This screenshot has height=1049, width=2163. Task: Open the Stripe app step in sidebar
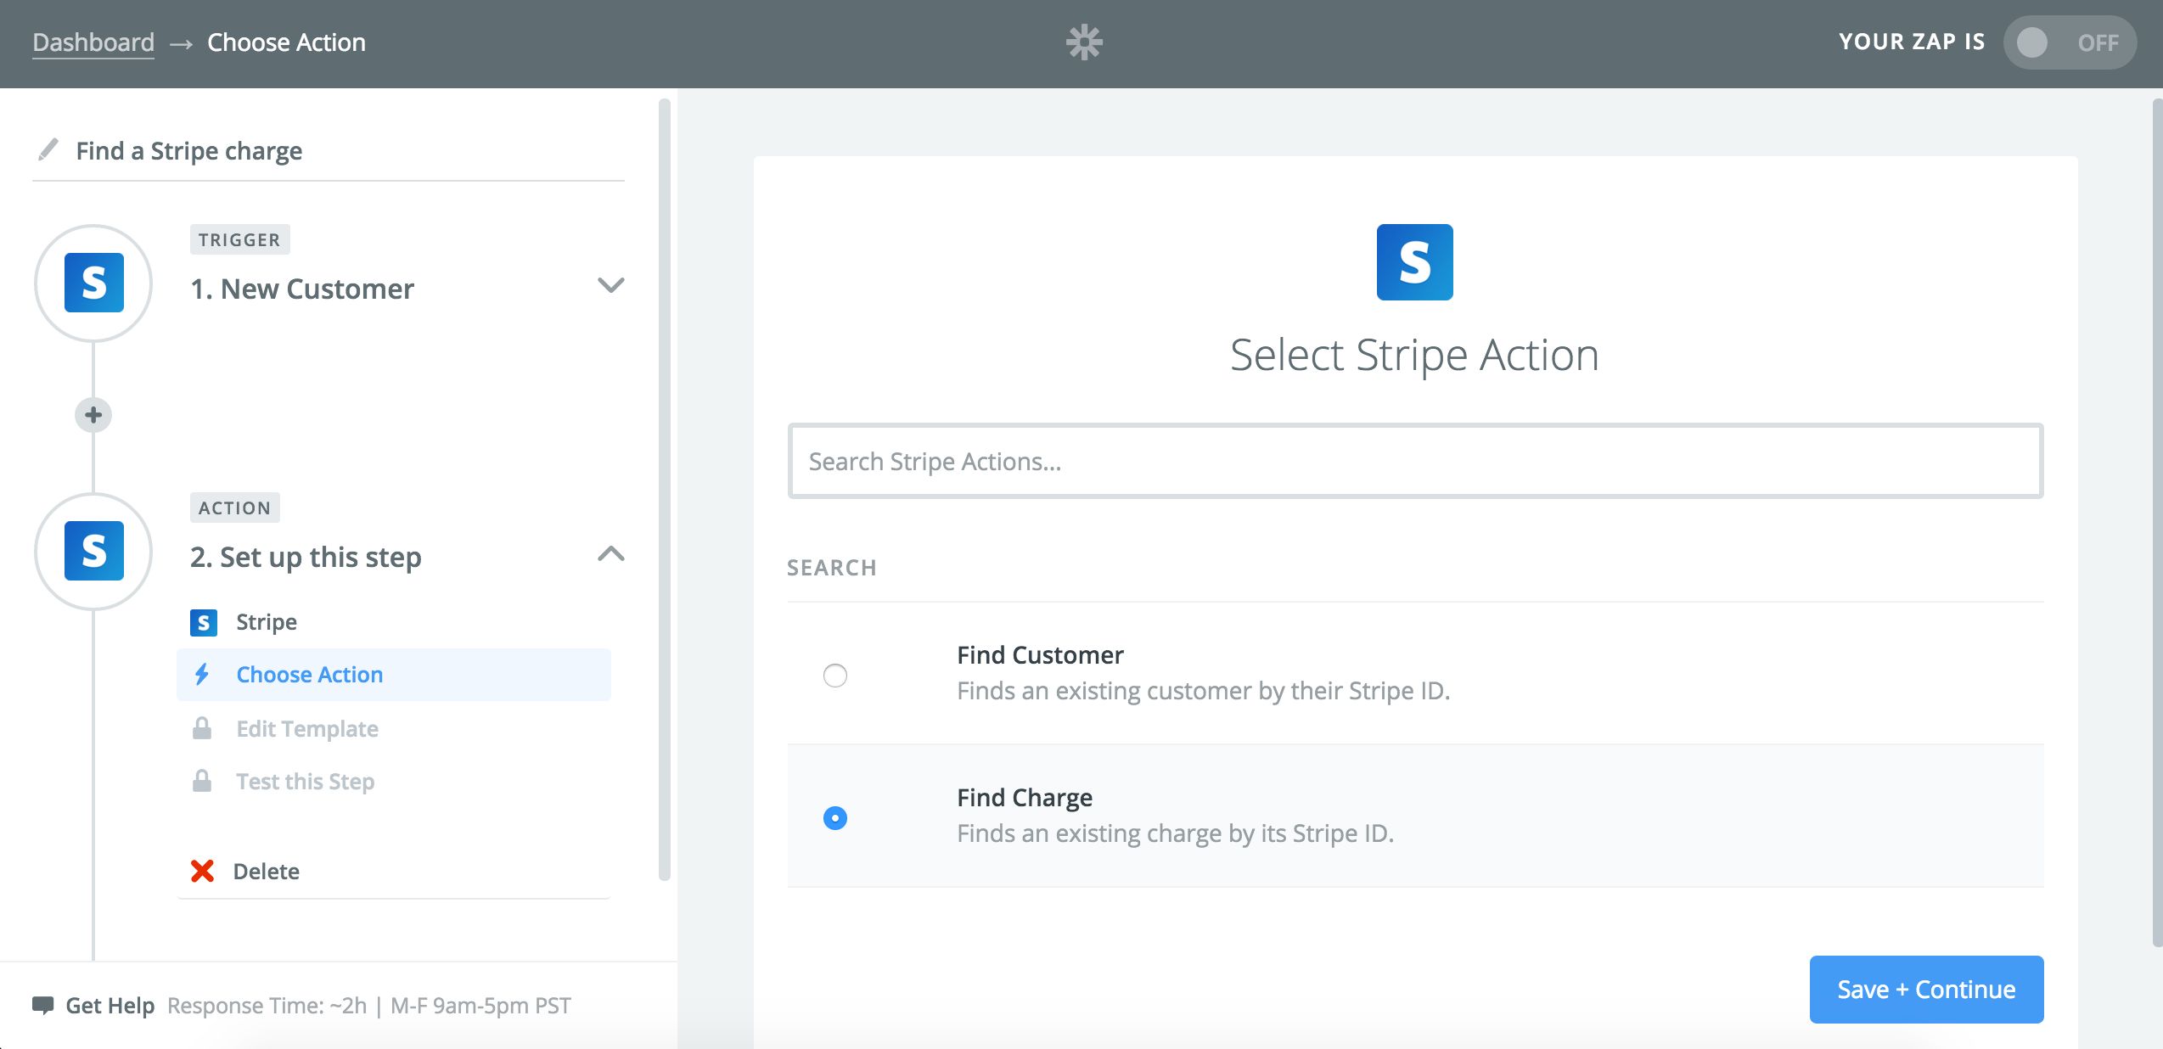pyautogui.click(x=394, y=623)
